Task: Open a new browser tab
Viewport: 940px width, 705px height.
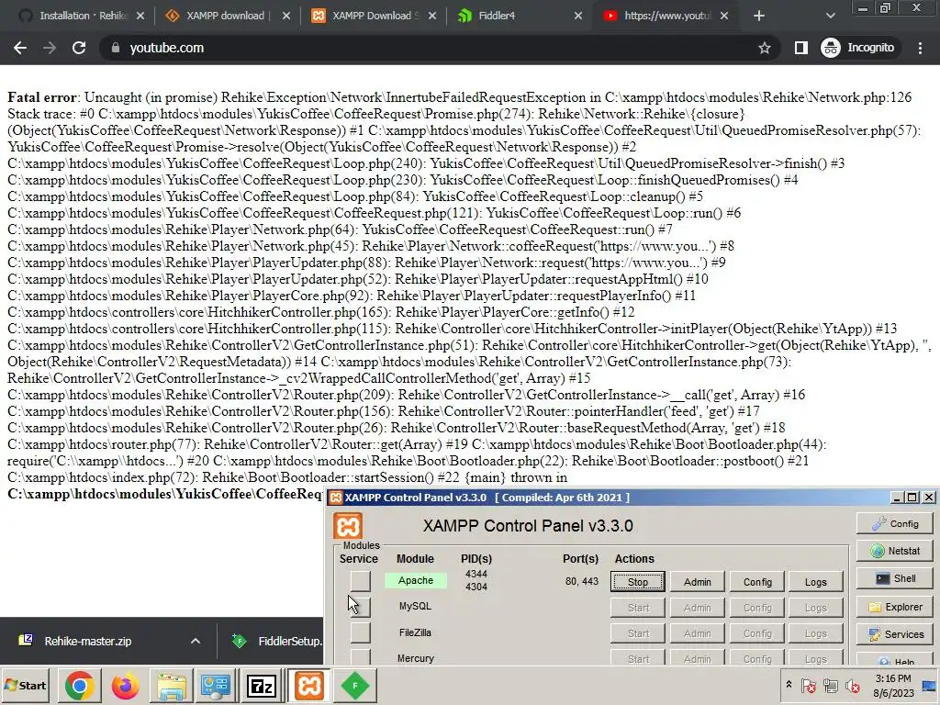Action: pos(759,16)
